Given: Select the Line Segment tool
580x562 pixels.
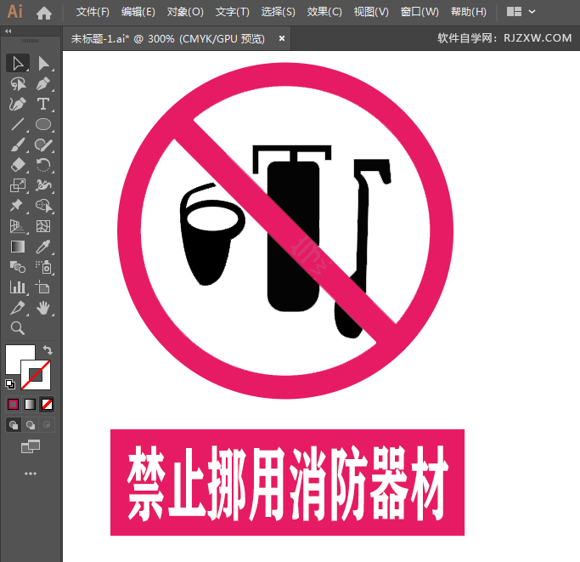Looking at the screenshot, I should tap(17, 124).
